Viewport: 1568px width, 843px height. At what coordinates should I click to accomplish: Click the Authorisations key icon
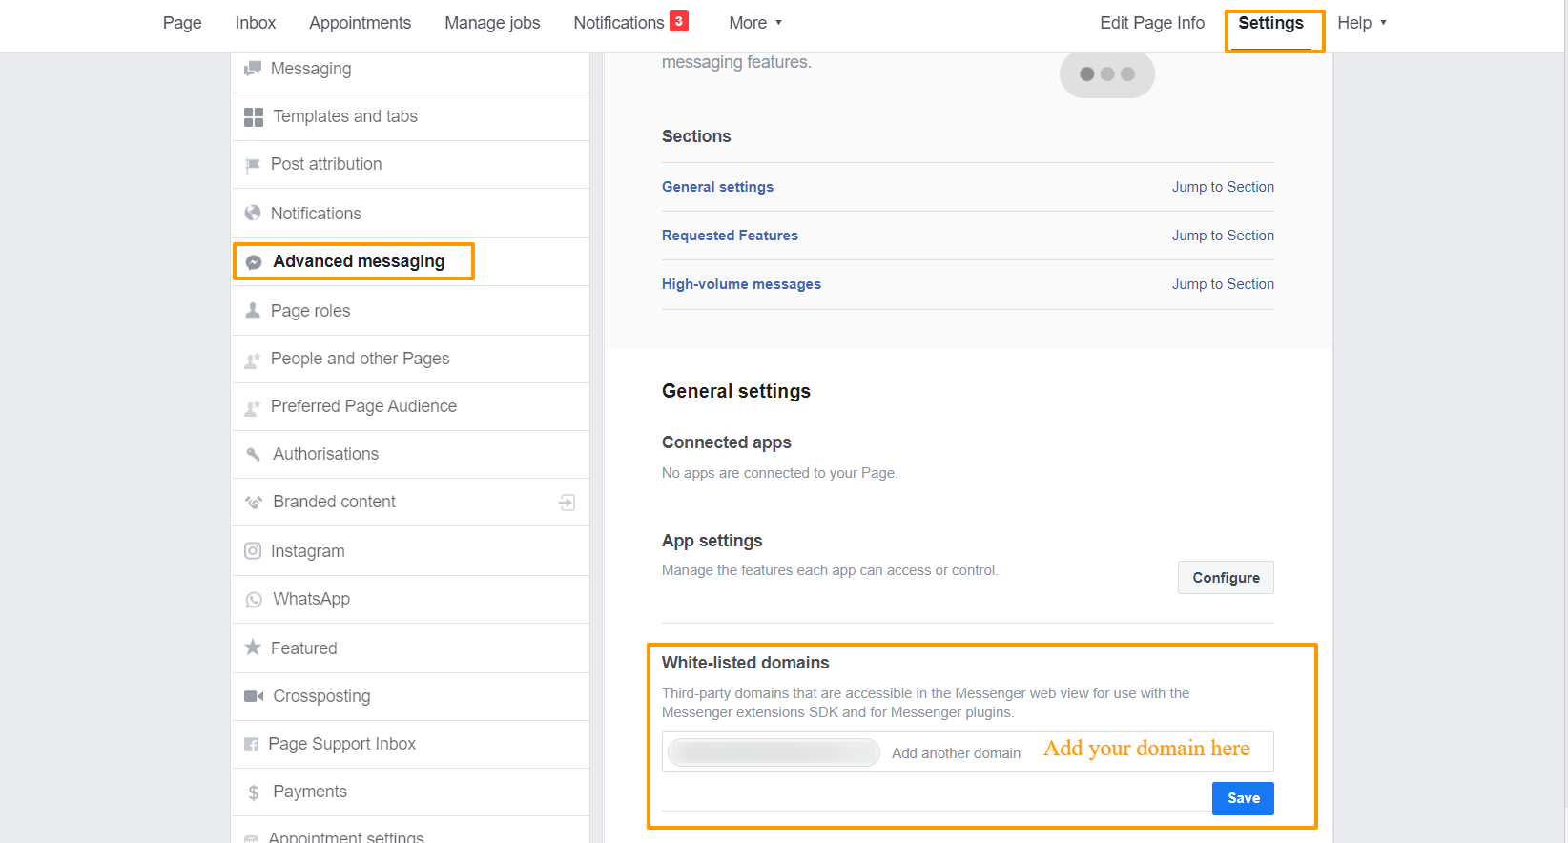pos(254,455)
